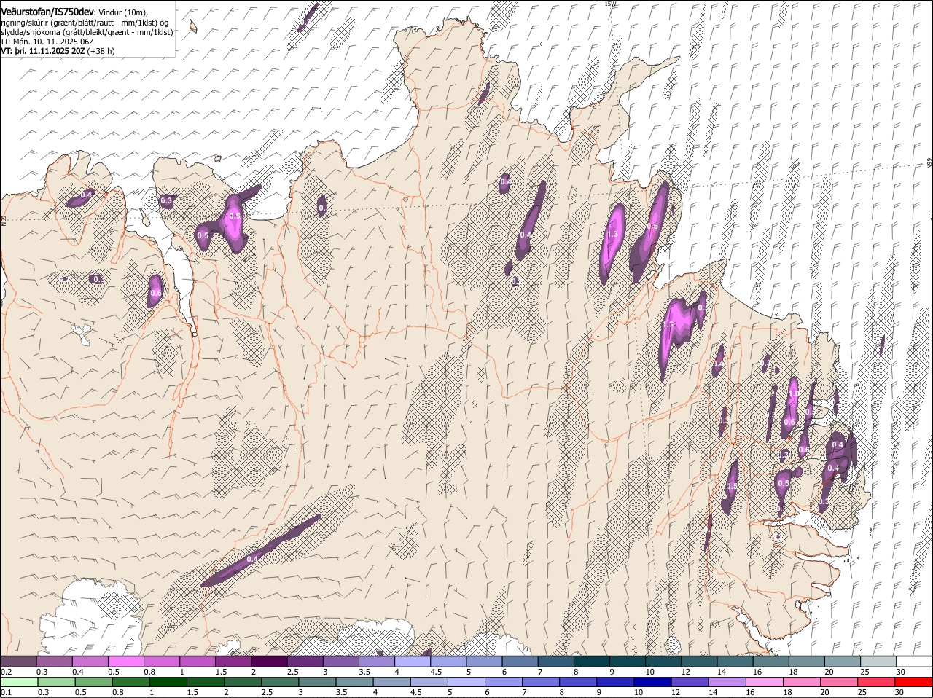This screenshot has width=933, height=698.
Task: Click the Veðurstofan/IS750dev title text
Action: [47, 12]
